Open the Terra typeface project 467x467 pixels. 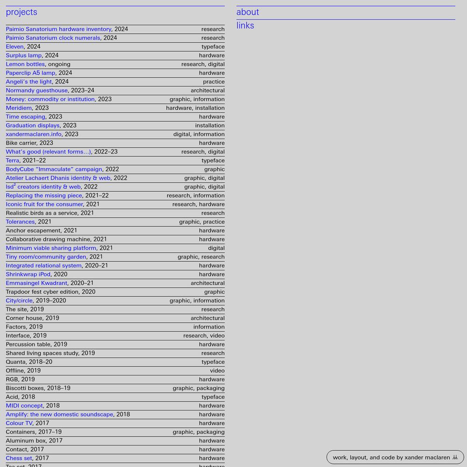[13, 161]
